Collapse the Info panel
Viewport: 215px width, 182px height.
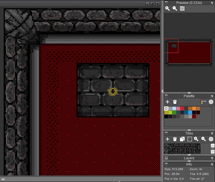(x=166, y=164)
